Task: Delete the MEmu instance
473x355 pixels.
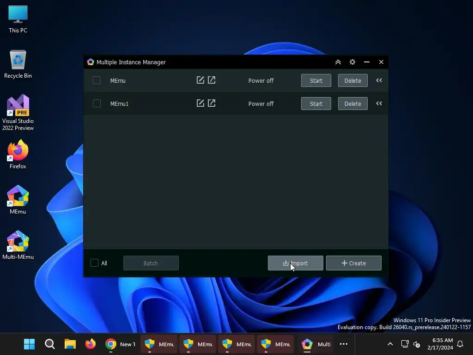Action: click(352, 80)
